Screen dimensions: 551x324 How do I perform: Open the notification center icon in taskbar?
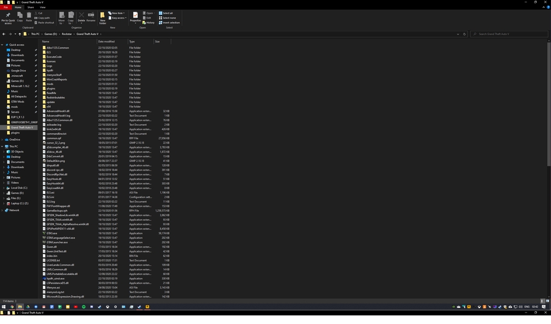(544, 307)
